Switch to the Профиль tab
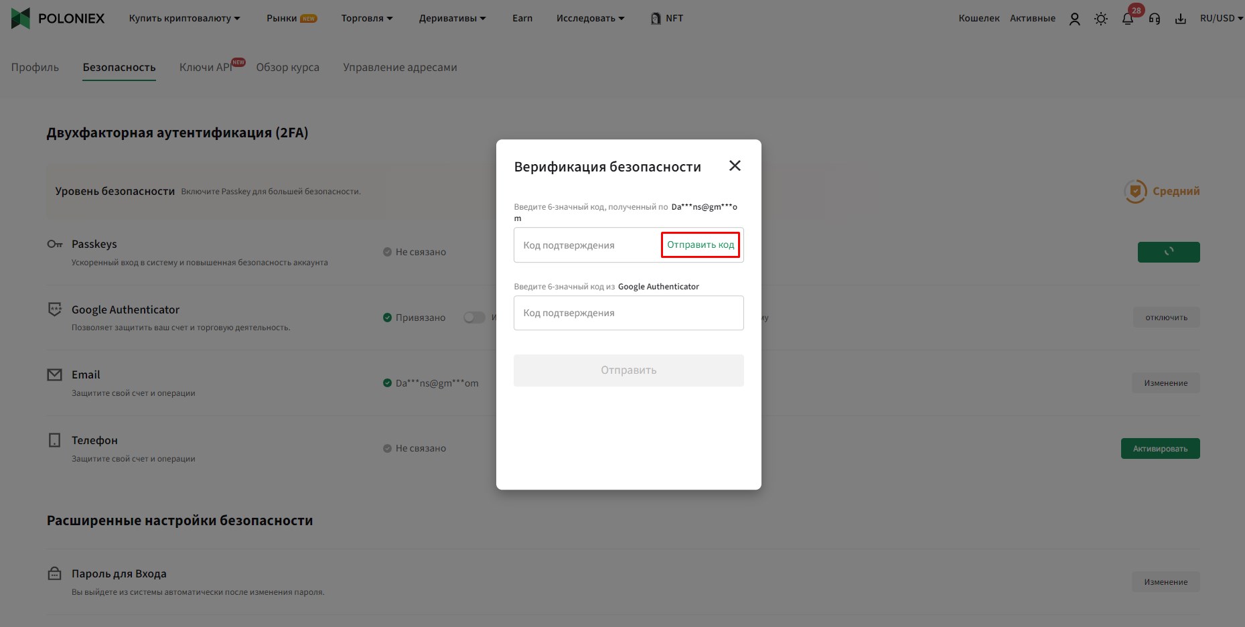Viewport: 1245px width, 627px height. (x=35, y=67)
